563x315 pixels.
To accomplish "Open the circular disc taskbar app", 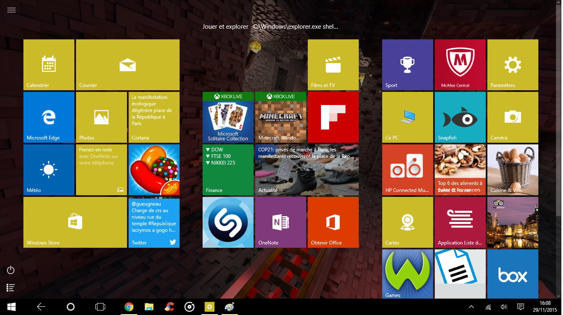I will click(189, 307).
